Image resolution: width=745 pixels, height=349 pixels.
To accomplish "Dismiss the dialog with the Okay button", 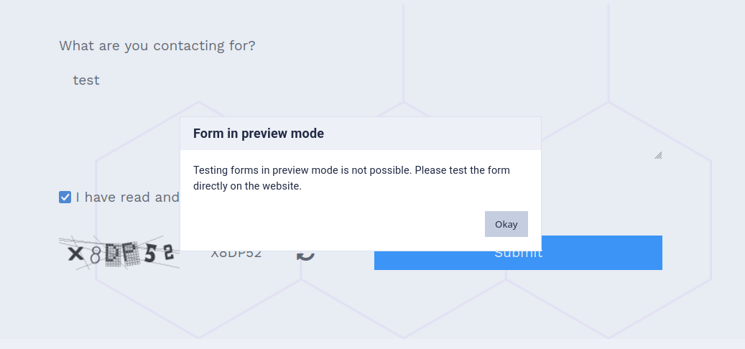I will click(506, 224).
